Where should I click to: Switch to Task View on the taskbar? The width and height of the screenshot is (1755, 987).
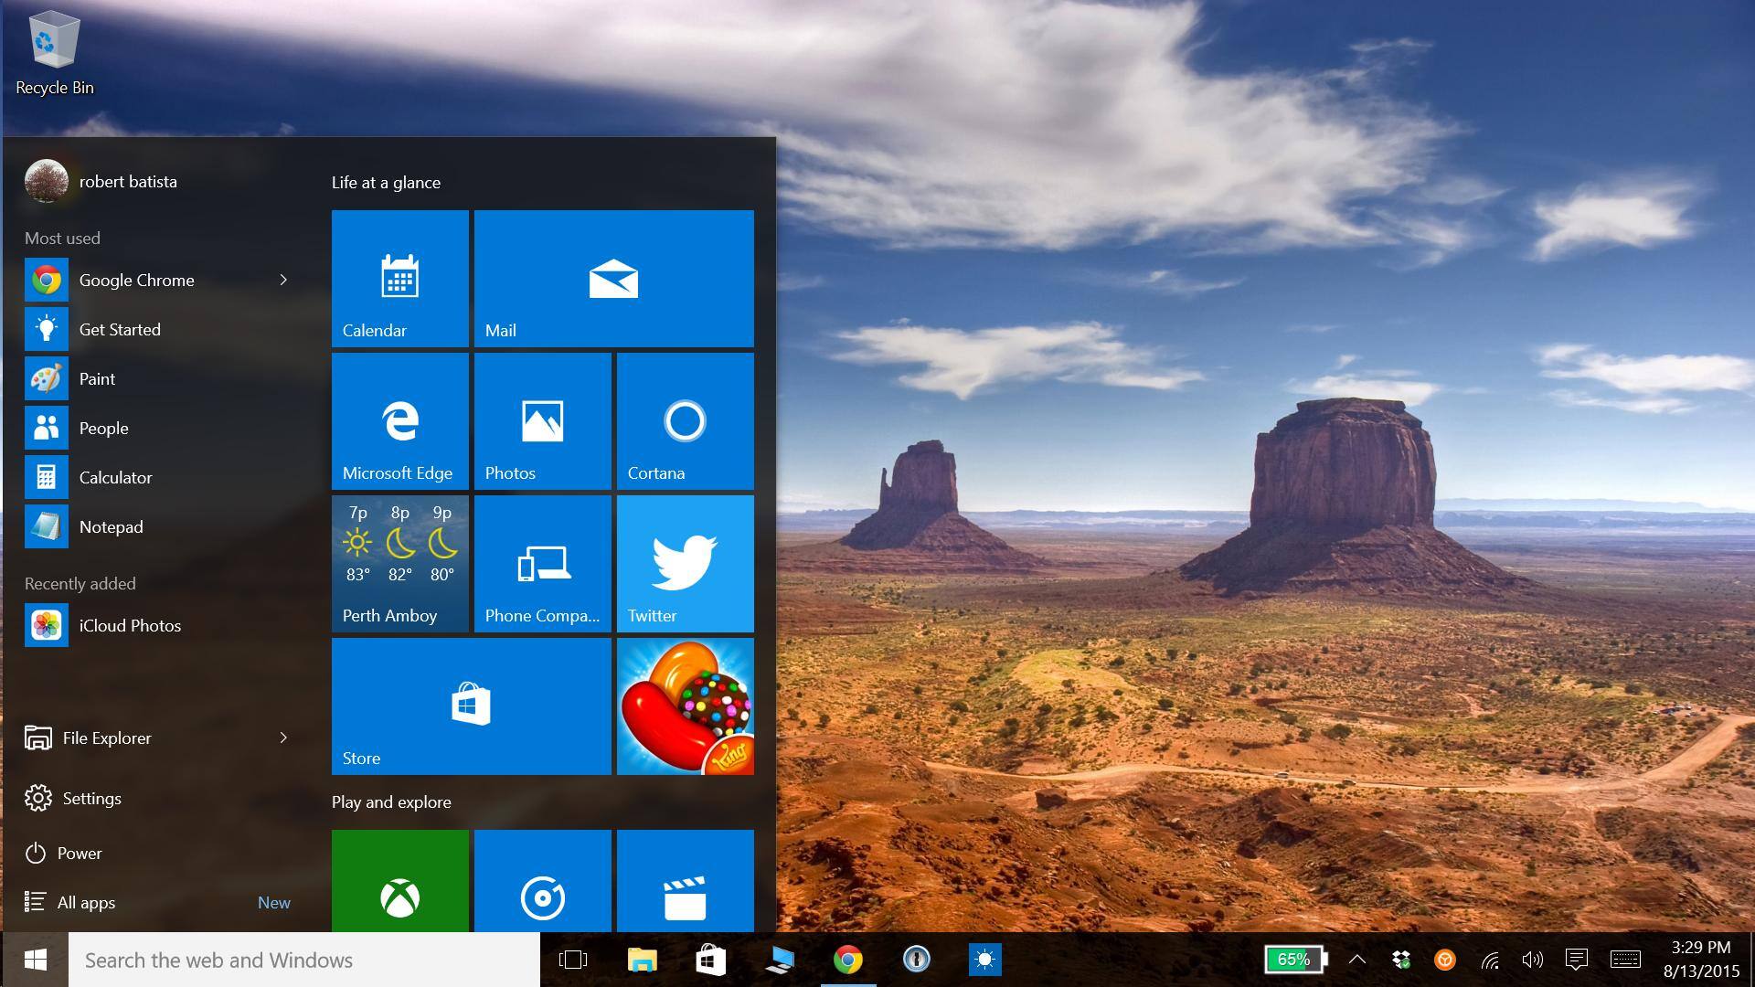pos(571,960)
